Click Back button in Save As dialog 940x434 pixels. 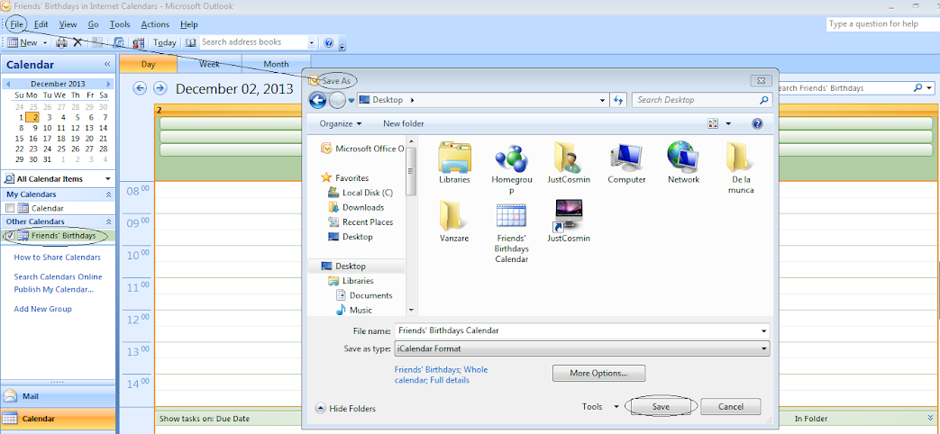tap(317, 100)
